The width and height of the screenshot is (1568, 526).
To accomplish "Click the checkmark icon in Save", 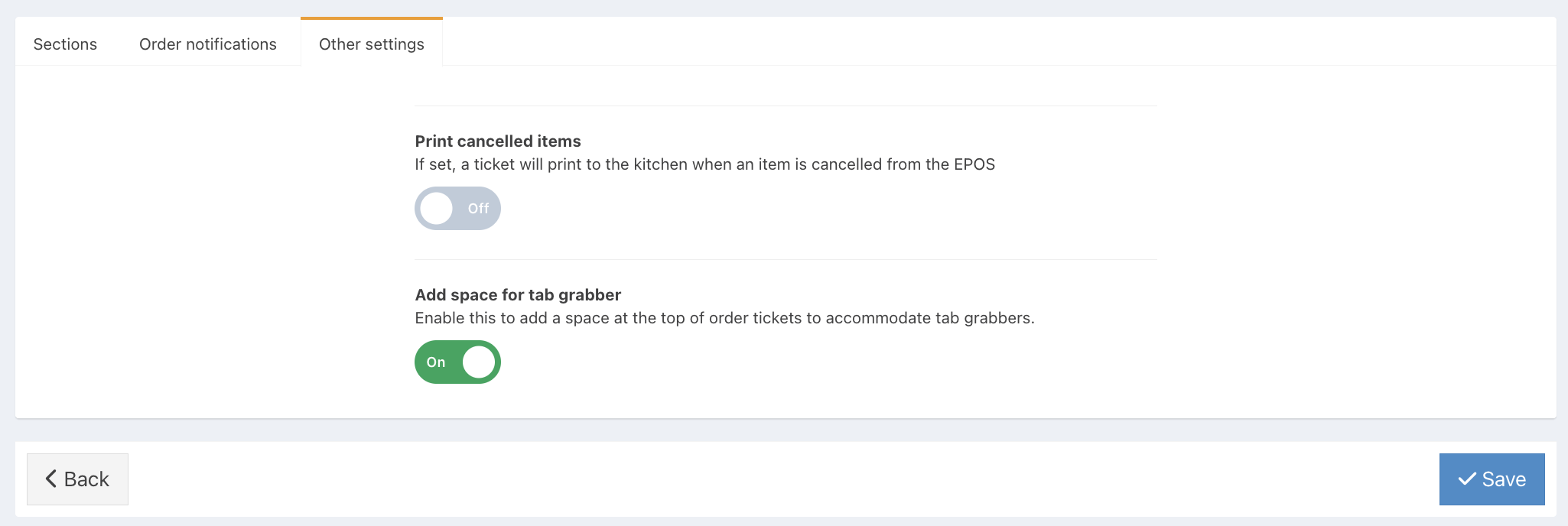I will 1467,479.
